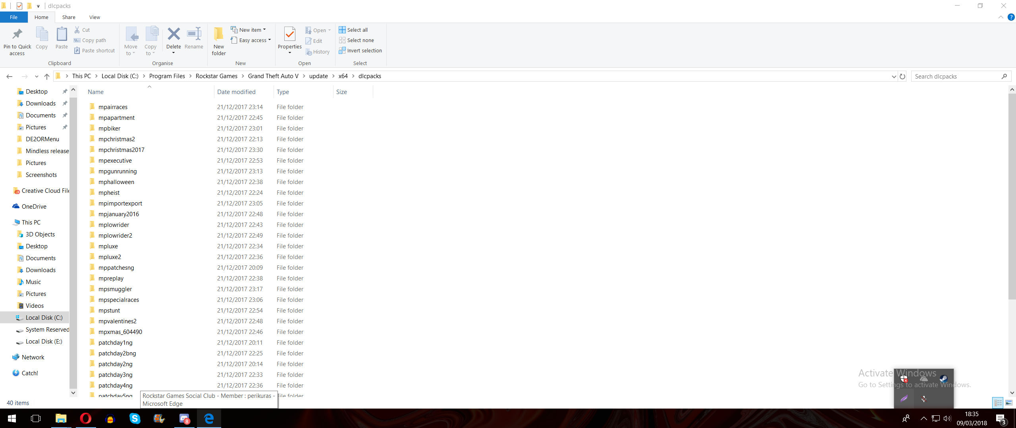The image size is (1016, 428).
Task: Open the New item dropdown
Action: click(x=249, y=30)
